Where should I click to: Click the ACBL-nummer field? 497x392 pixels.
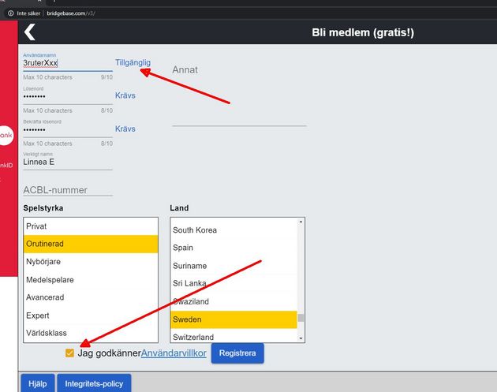point(67,190)
